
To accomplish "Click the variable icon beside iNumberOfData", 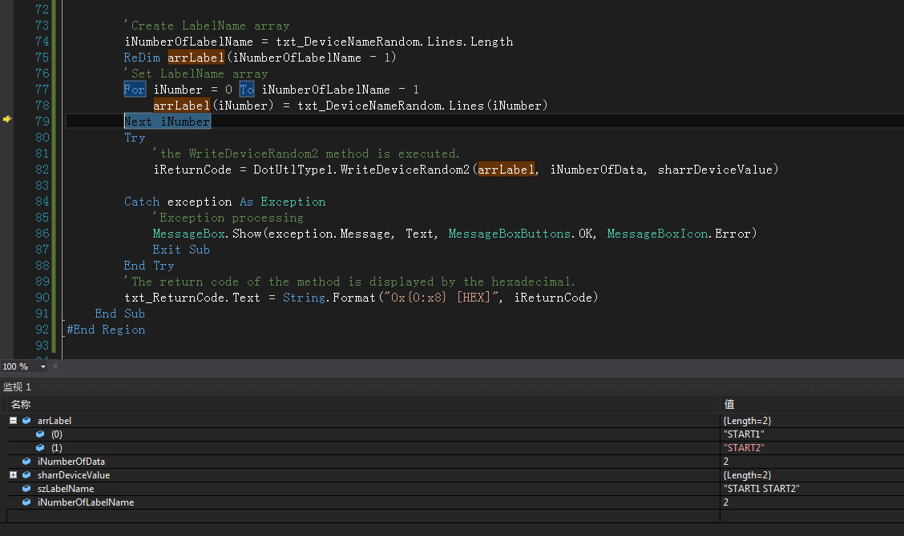I will (x=26, y=462).
